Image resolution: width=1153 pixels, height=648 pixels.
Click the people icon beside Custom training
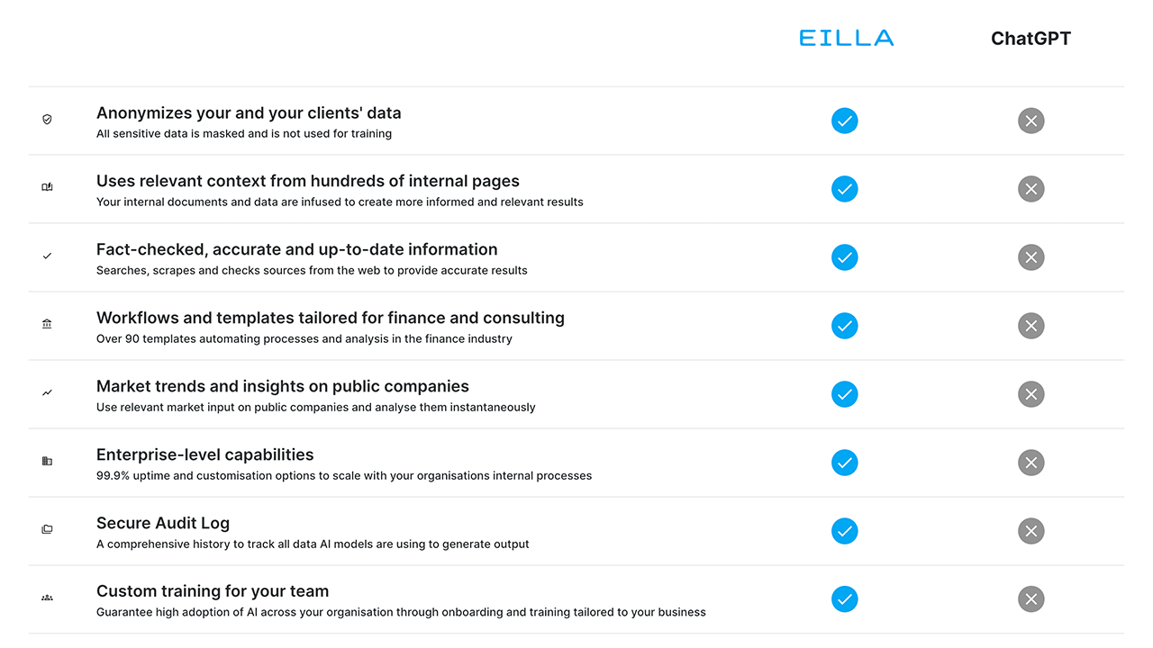[47, 598]
